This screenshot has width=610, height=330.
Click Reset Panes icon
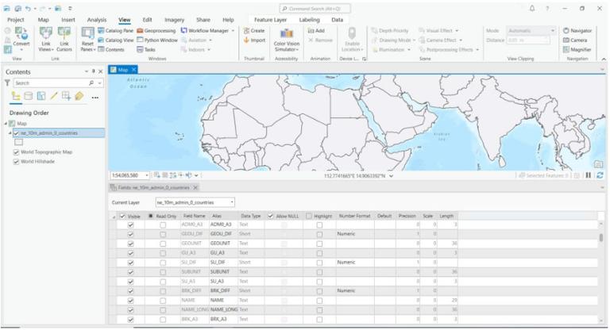click(87, 33)
